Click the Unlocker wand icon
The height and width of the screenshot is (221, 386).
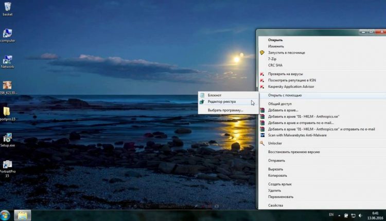(262, 143)
